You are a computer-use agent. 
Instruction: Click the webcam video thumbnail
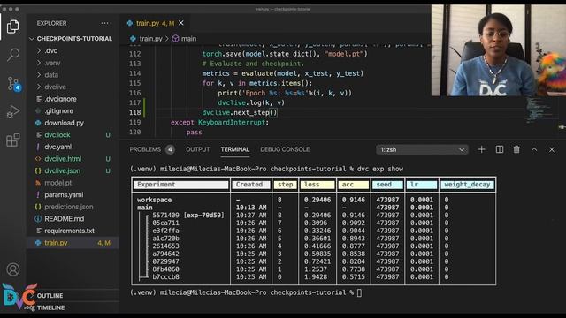pyautogui.click(x=499, y=50)
